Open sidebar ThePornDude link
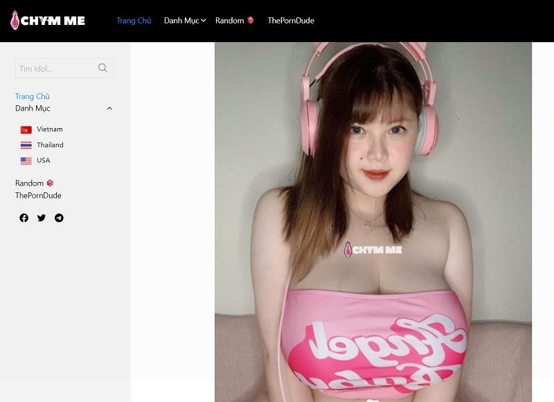The image size is (554, 402). tap(38, 195)
